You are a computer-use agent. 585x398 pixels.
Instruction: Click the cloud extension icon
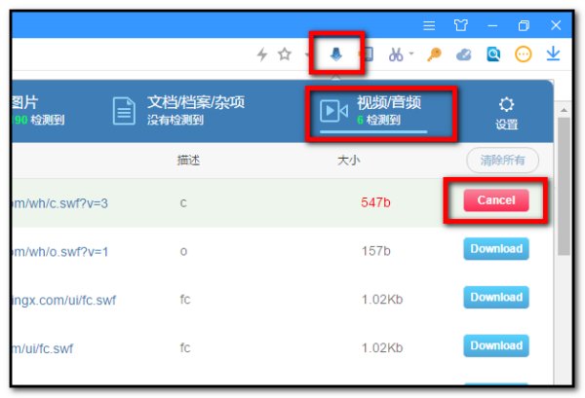pyautogui.click(x=464, y=54)
